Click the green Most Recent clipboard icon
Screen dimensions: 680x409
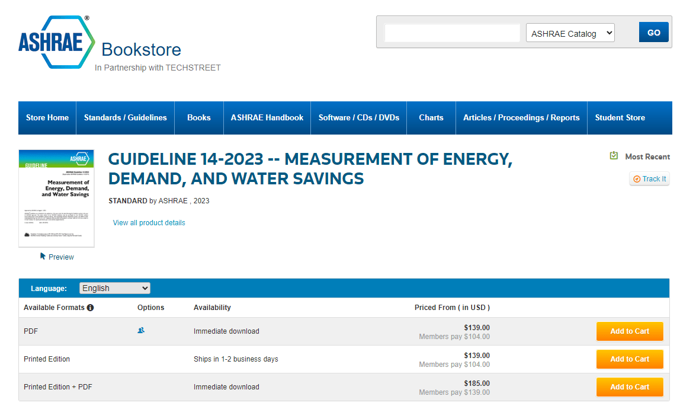click(x=614, y=155)
